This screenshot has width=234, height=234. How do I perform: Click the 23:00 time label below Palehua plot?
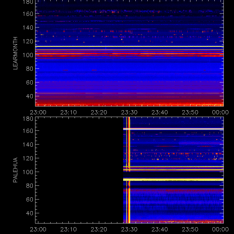(x=38, y=229)
